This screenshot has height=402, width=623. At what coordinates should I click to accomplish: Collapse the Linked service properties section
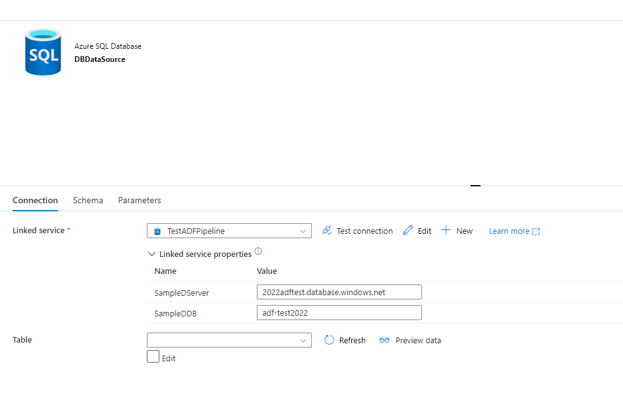(x=152, y=254)
